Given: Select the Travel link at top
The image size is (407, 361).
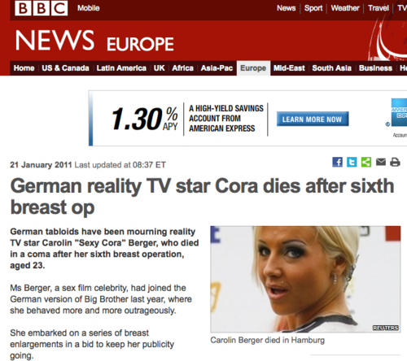Looking at the screenshot, I should pyautogui.click(x=379, y=8).
